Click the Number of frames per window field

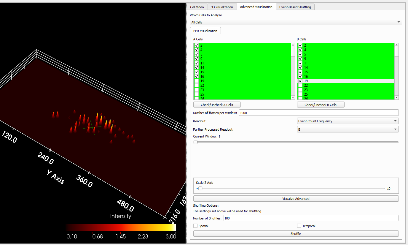tap(319, 113)
